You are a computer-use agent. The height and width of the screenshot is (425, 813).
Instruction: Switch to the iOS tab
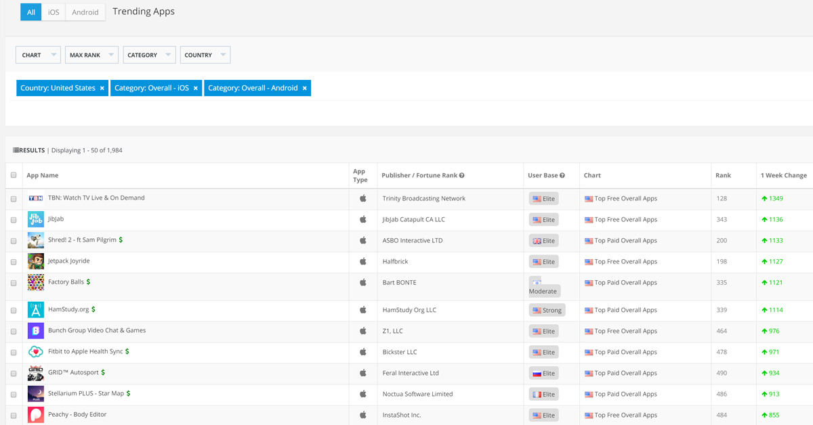point(54,12)
